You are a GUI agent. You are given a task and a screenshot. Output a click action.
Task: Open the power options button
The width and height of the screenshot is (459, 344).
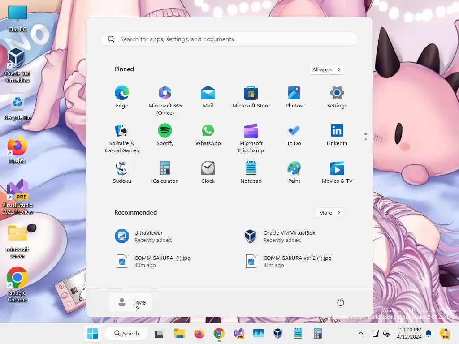click(x=341, y=302)
